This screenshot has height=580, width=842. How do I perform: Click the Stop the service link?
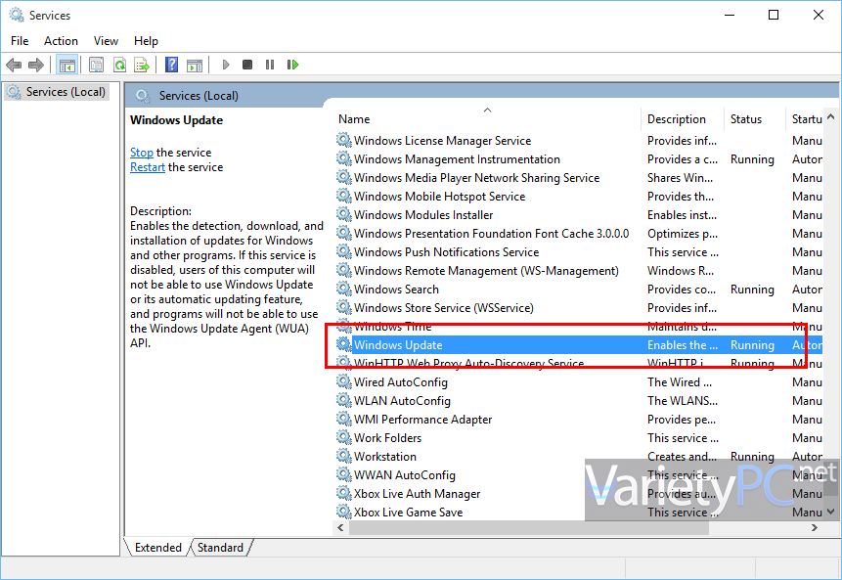142,153
